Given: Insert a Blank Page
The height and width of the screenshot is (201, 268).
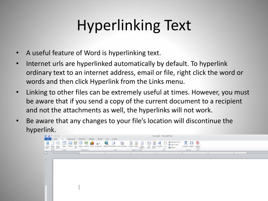Looking at the screenshot, I should coord(53,144).
